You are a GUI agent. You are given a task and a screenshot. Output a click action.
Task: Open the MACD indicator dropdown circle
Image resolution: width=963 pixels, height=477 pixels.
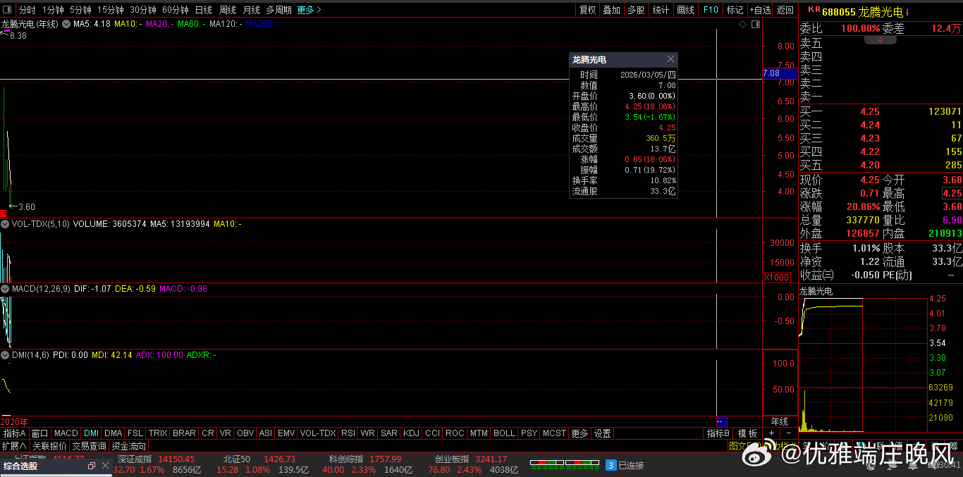click(x=5, y=289)
